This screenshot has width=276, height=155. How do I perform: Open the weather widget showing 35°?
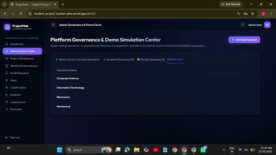pyautogui.click(x=9, y=148)
